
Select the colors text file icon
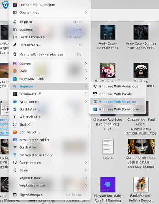(x=108, y=146)
